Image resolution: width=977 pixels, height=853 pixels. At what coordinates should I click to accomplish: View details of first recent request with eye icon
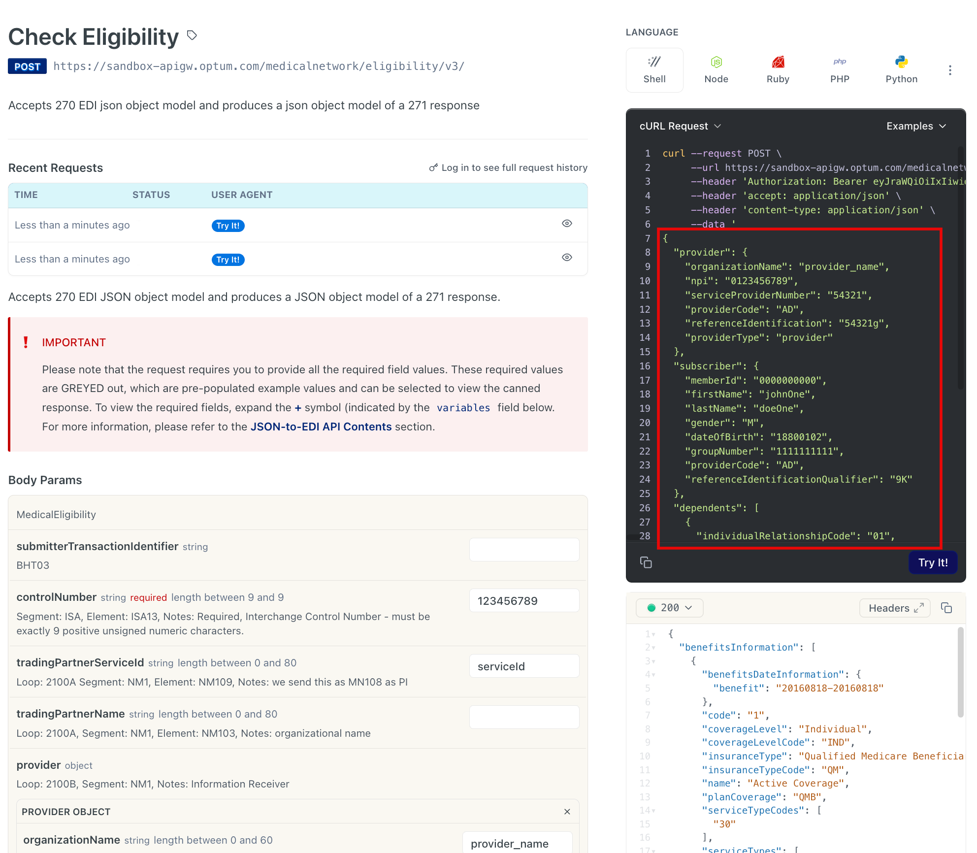pyautogui.click(x=567, y=224)
